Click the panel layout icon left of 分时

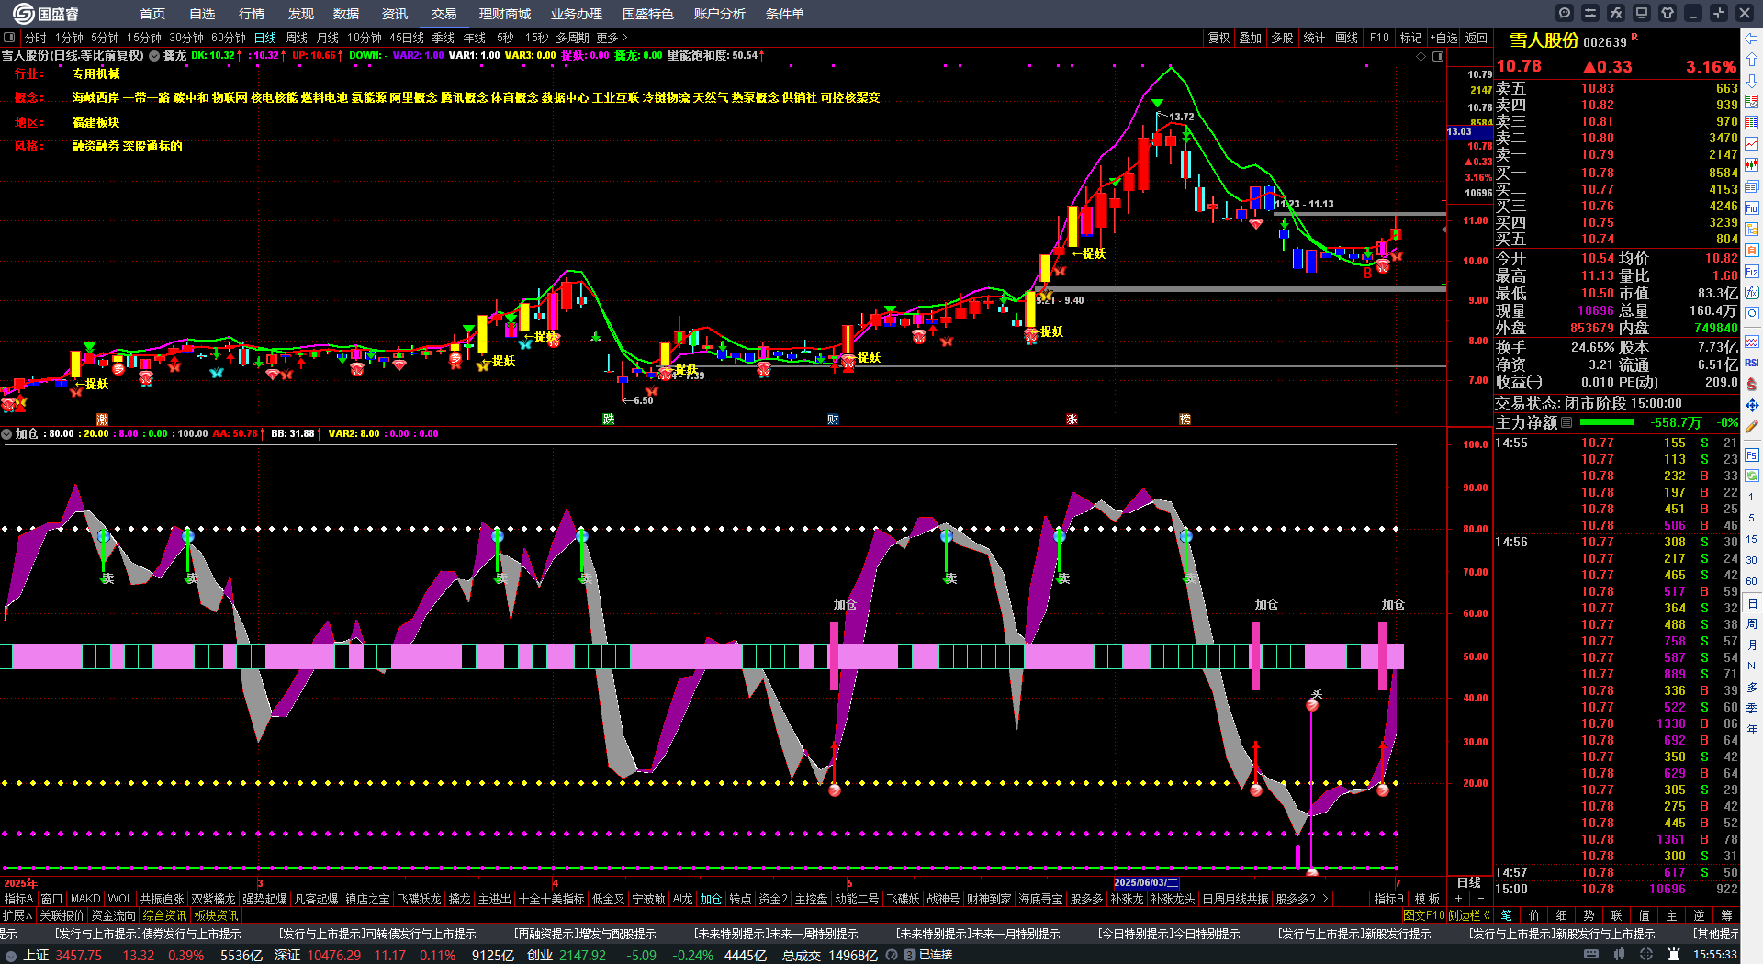coord(9,38)
